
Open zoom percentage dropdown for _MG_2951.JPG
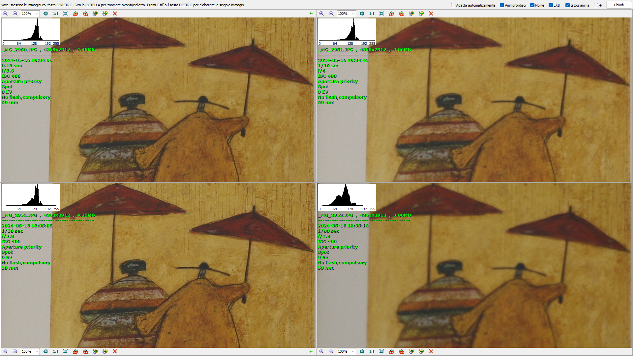(353, 14)
